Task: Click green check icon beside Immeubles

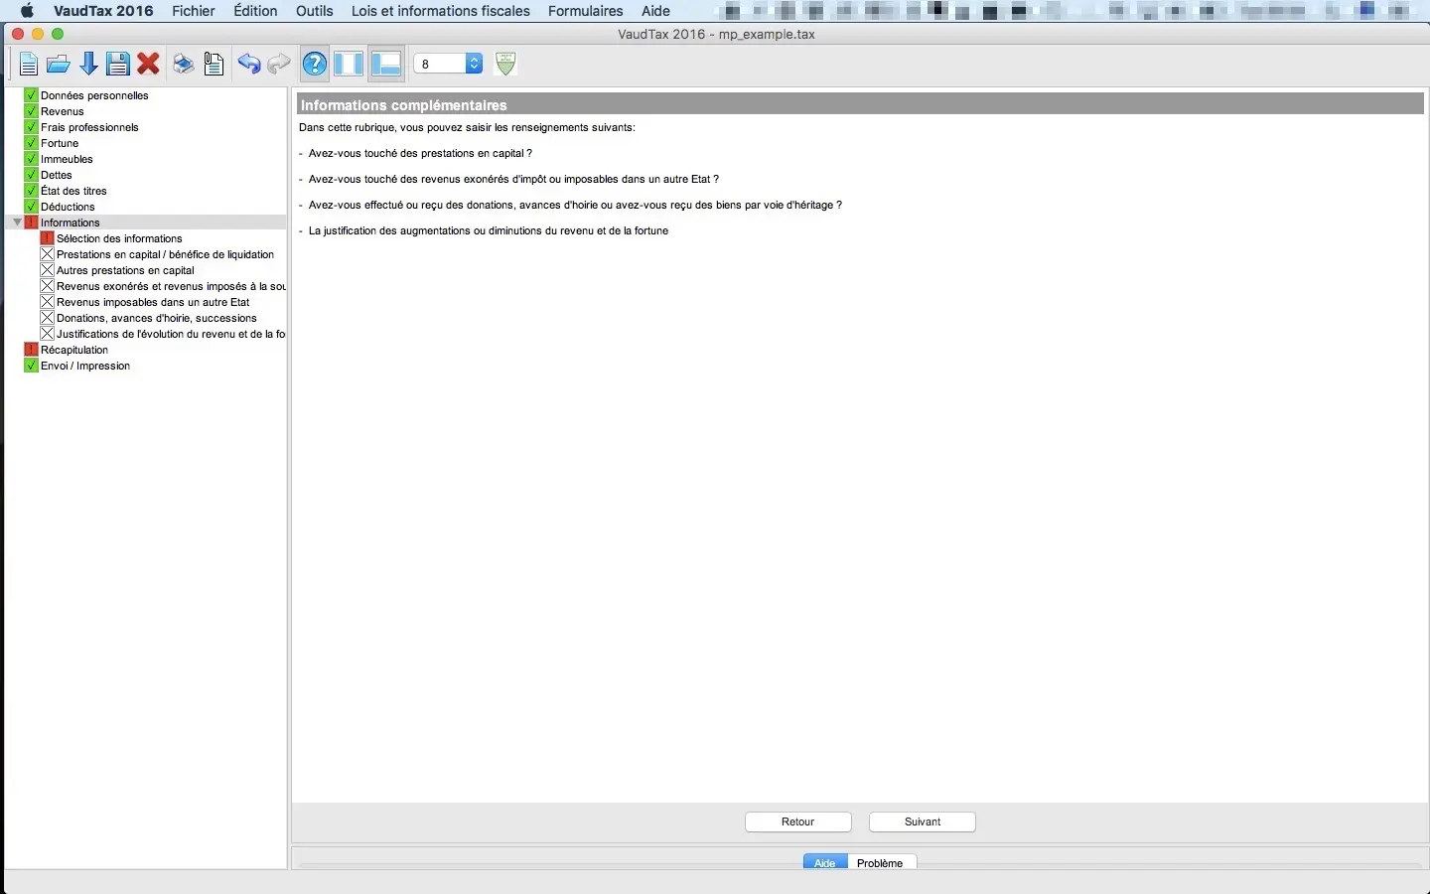Action: (x=31, y=159)
